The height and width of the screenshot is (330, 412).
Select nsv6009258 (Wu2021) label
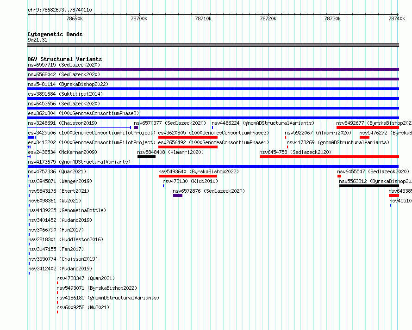[83, 307]
